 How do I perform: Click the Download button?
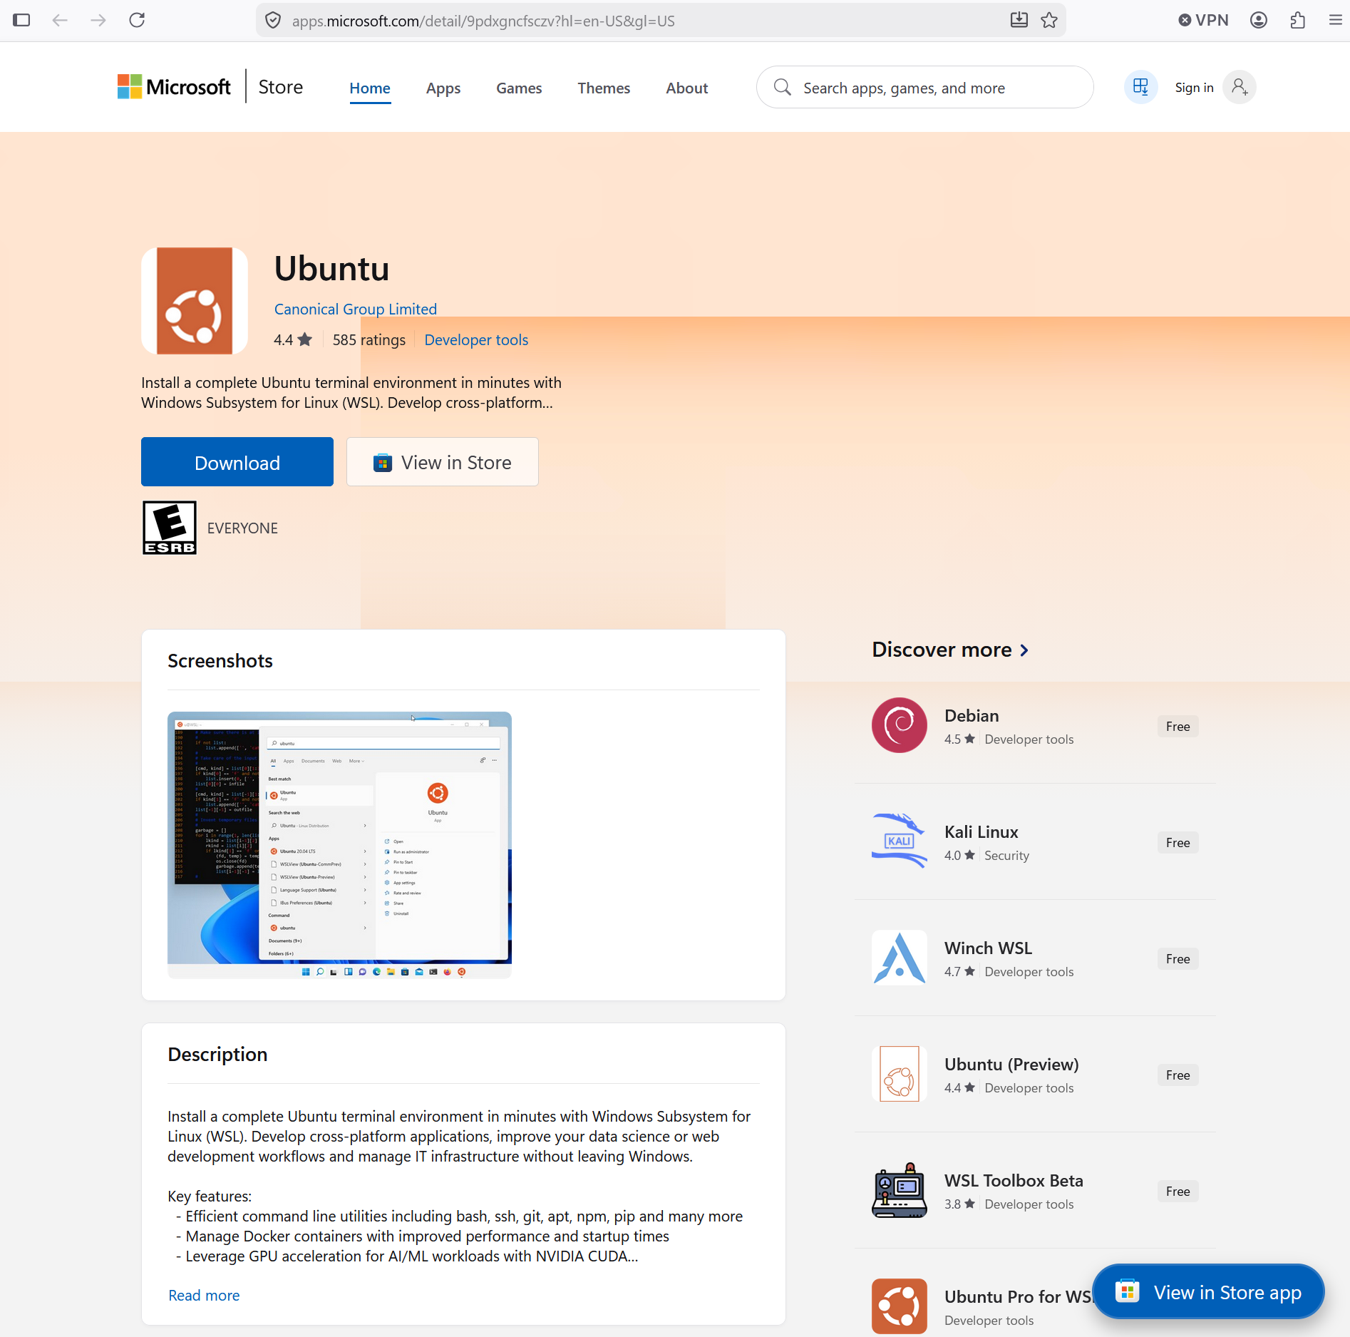[x=237, y=462]
